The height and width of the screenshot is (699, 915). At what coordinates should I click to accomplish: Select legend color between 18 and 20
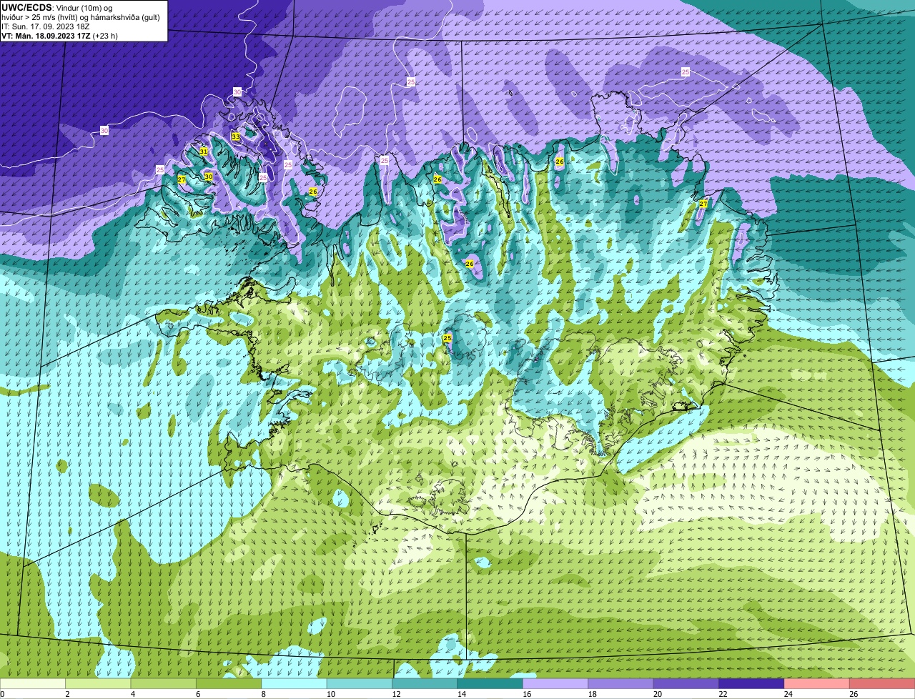[621, 683]
